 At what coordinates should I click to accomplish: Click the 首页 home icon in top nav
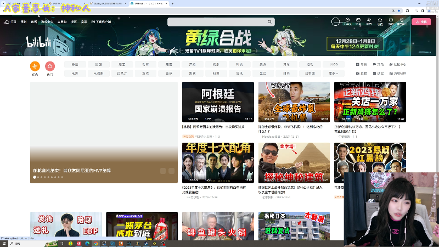pyautogui.click(x=10, y=21)
